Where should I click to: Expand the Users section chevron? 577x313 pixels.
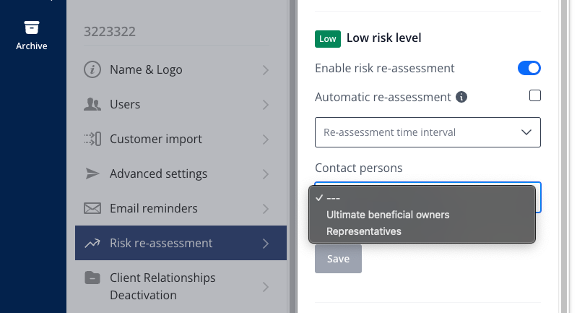tap(266, 105)
